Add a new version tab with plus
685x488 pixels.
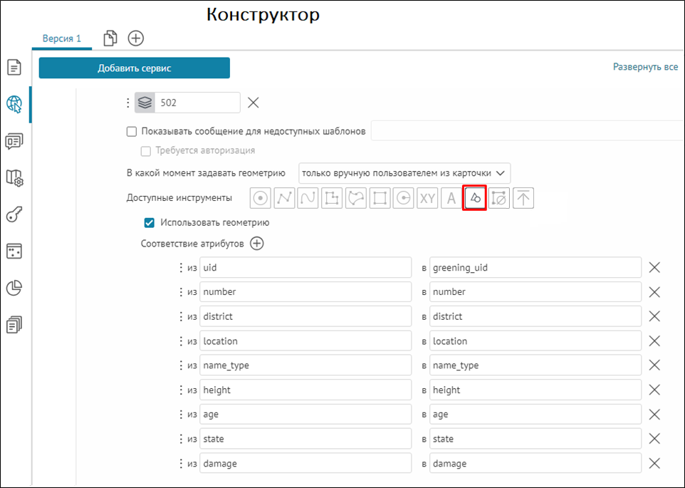click(136, 38)
